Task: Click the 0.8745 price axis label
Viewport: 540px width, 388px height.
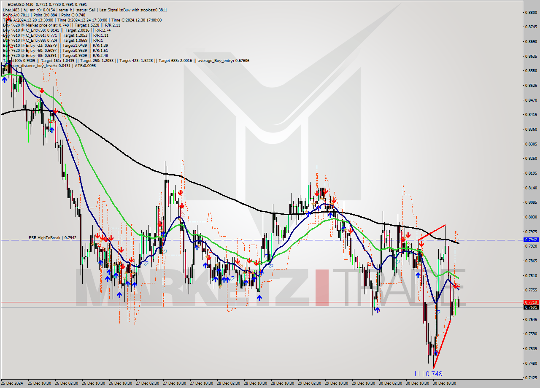Action: (531, 27)
